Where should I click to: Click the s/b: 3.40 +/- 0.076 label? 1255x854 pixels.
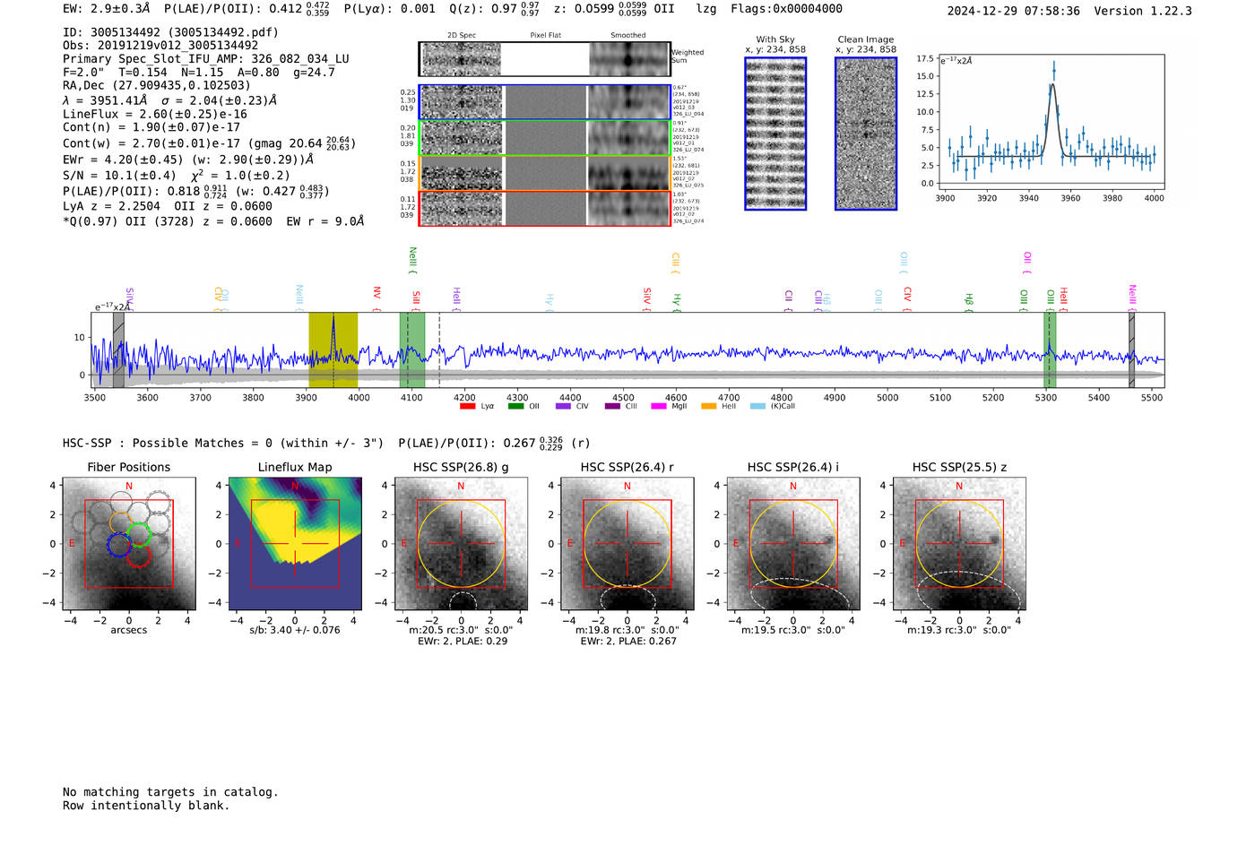tap(295, 630)
